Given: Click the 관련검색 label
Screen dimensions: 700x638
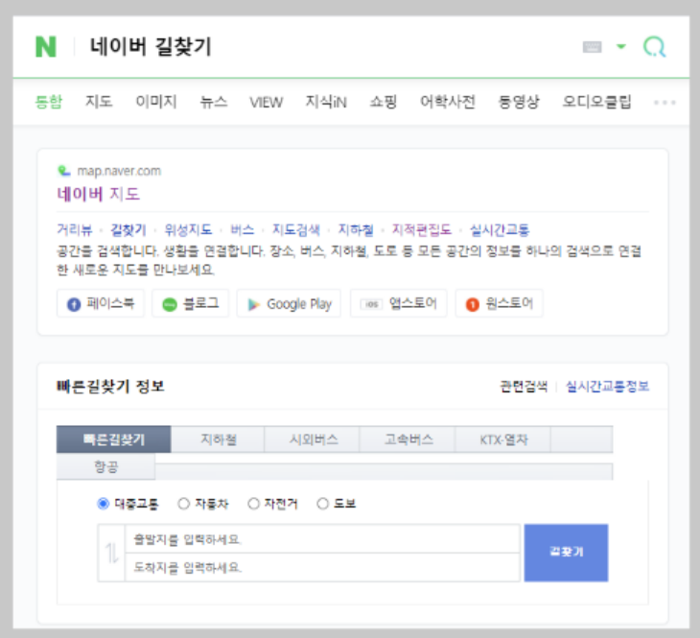Looking at the screenshot, I should point(524,386).
